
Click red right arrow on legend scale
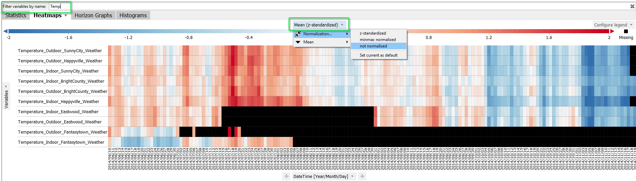tap(612, 31)
